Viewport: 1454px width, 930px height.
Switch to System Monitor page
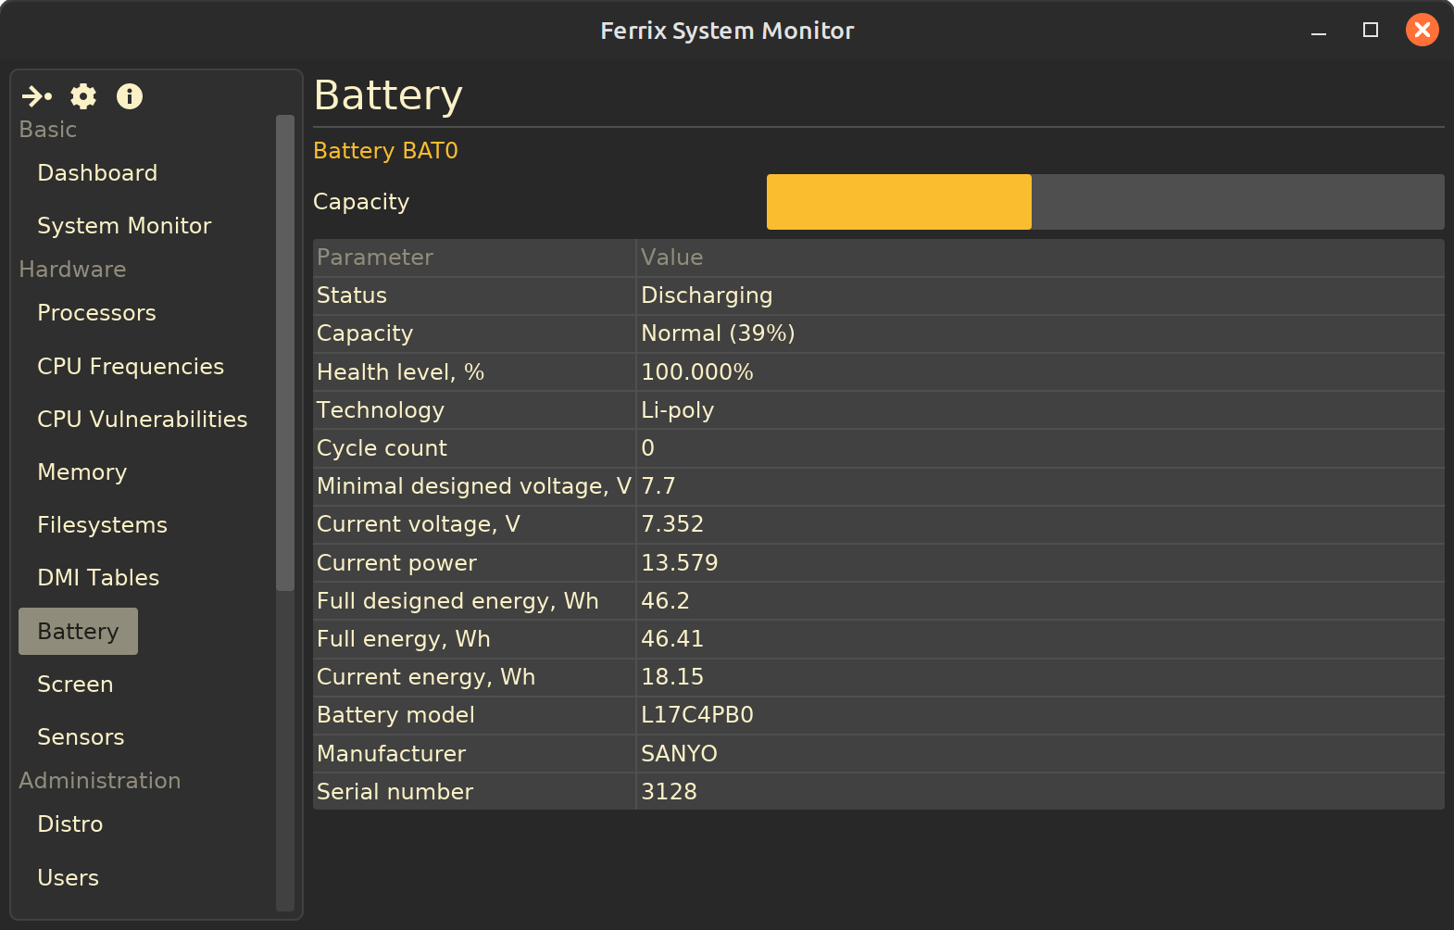pos(124,226)
